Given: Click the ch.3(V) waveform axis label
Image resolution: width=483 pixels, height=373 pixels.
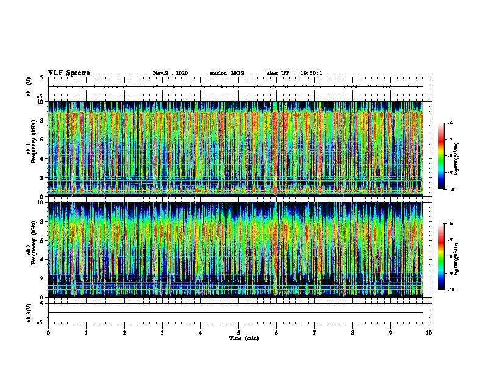Looking at the screenshot, I should pos(29,313).
